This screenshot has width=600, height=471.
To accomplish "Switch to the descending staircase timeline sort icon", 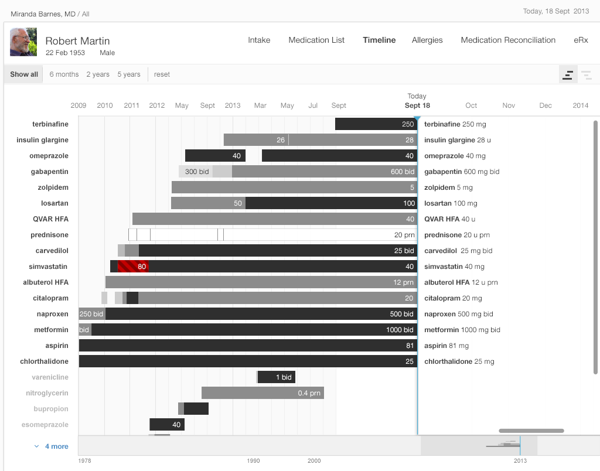I will click(x=586, y=74).
